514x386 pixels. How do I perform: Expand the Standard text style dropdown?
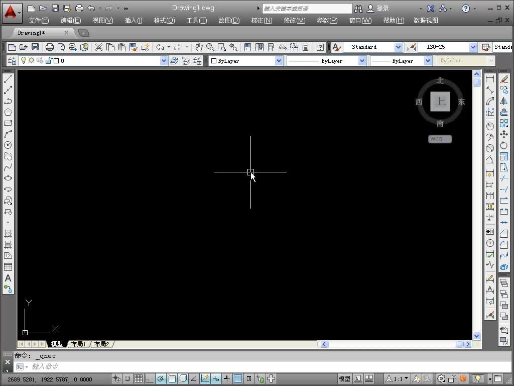398,47
